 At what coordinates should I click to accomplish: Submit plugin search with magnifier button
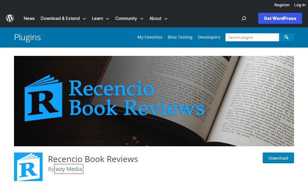point(286,37)
